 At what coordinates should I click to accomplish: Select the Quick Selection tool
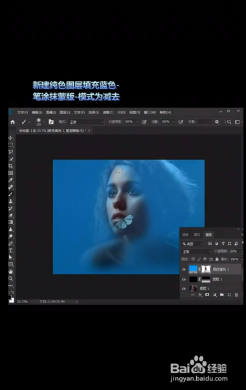11,159
